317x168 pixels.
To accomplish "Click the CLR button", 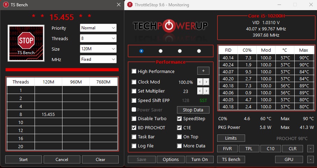I will tap(292, 148).
